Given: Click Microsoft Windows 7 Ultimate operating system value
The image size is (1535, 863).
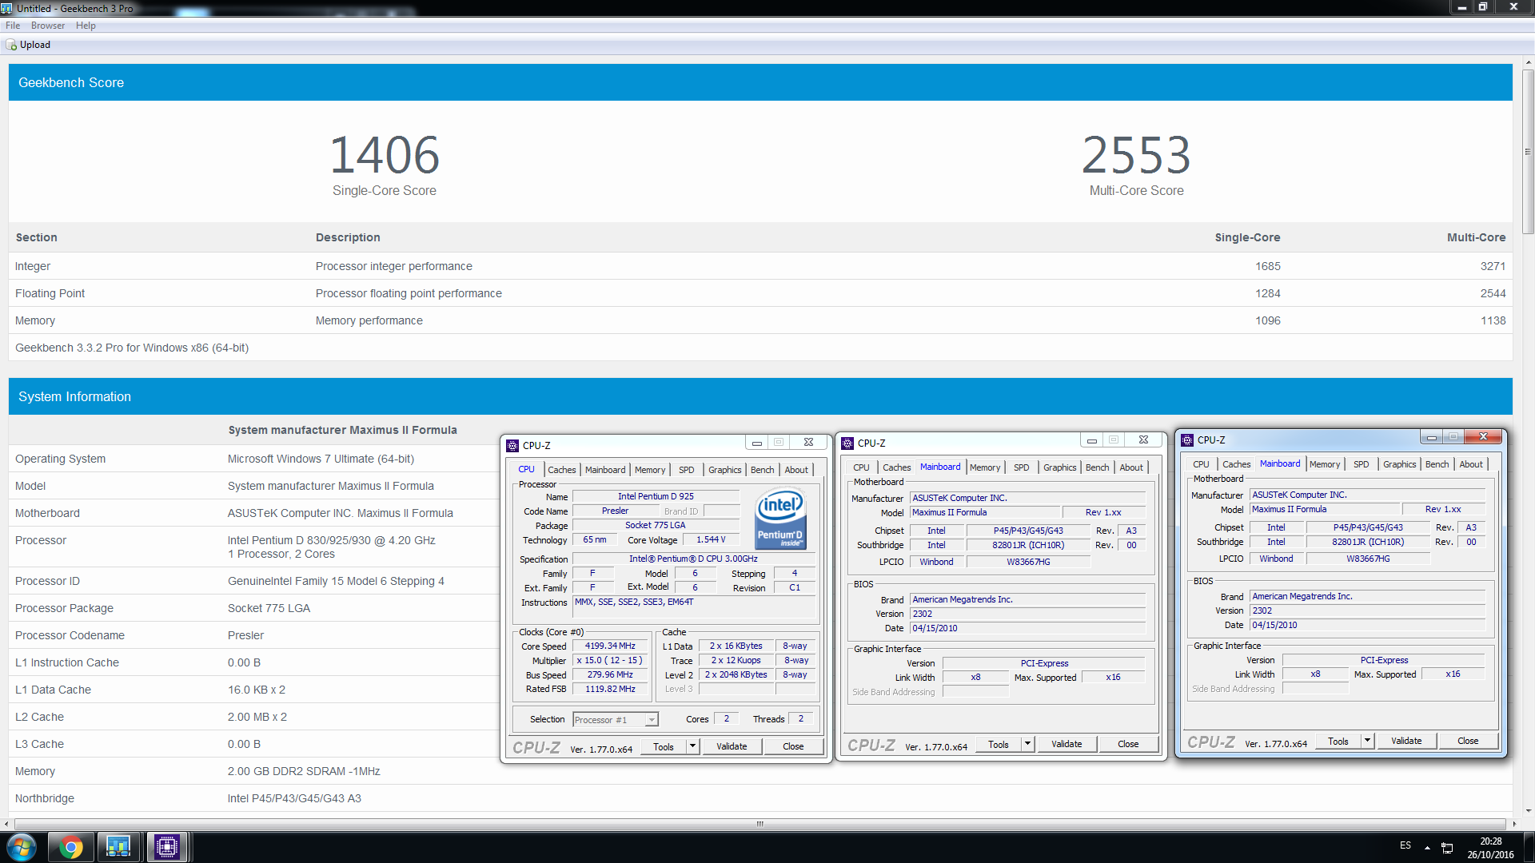Looking at the screenshot, I should (x=321, y=459).
